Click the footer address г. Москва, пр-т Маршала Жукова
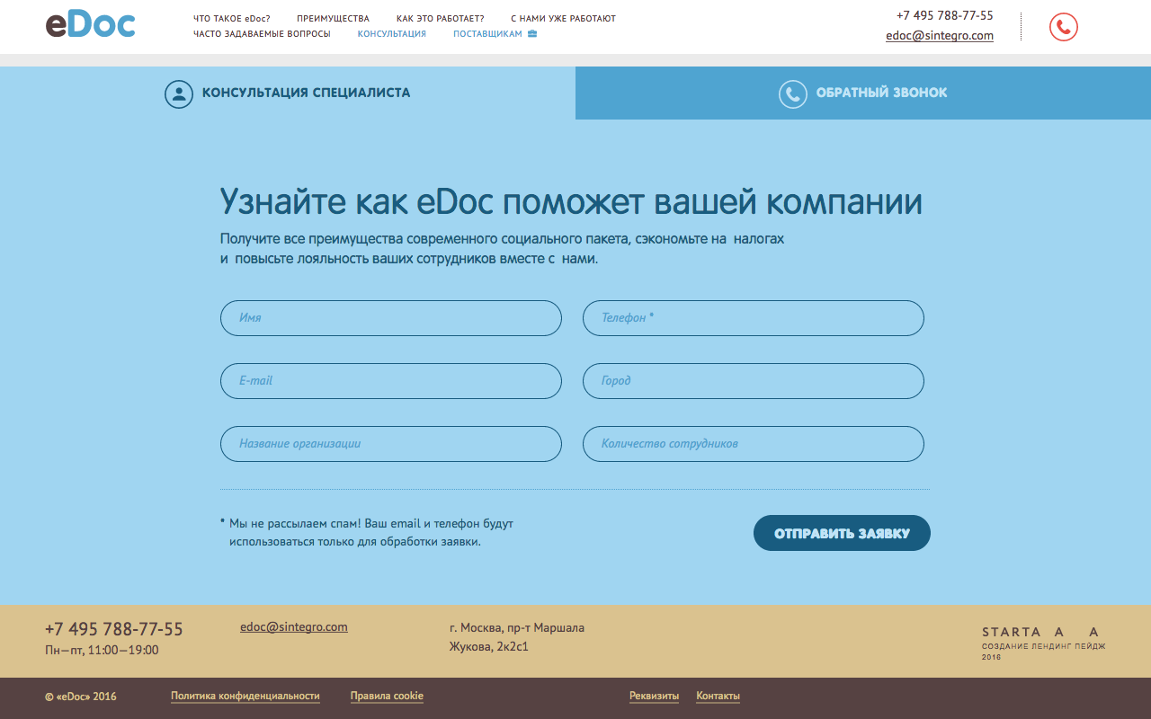 517,637
